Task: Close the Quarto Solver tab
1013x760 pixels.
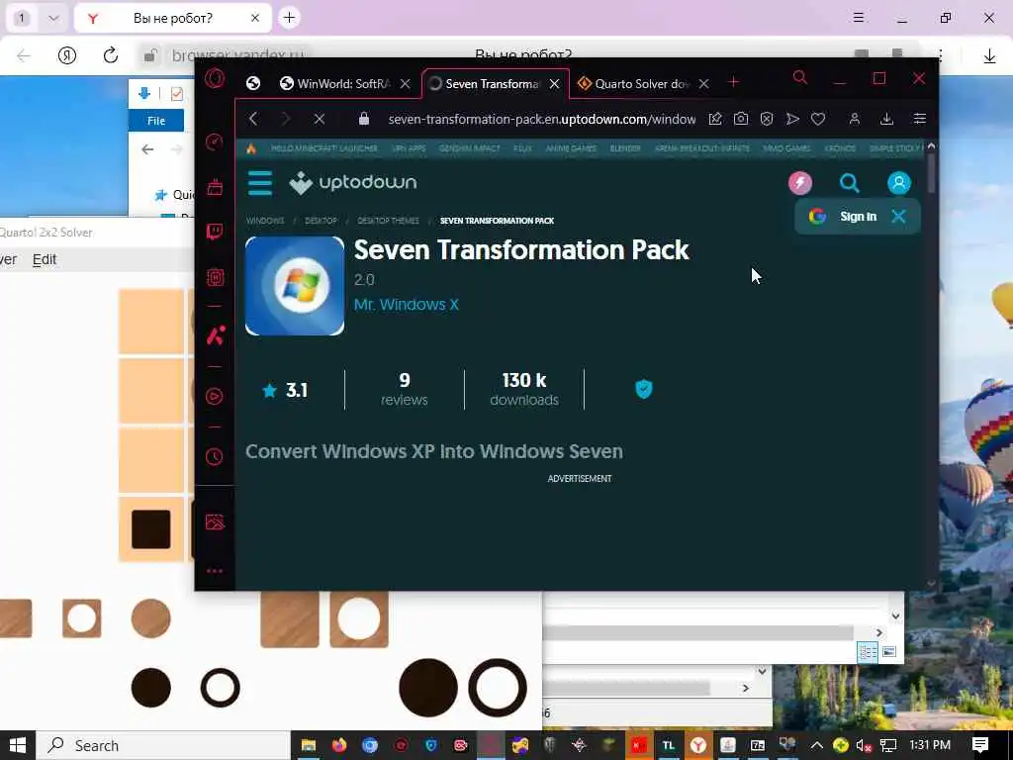Action: tap(704, 84)
